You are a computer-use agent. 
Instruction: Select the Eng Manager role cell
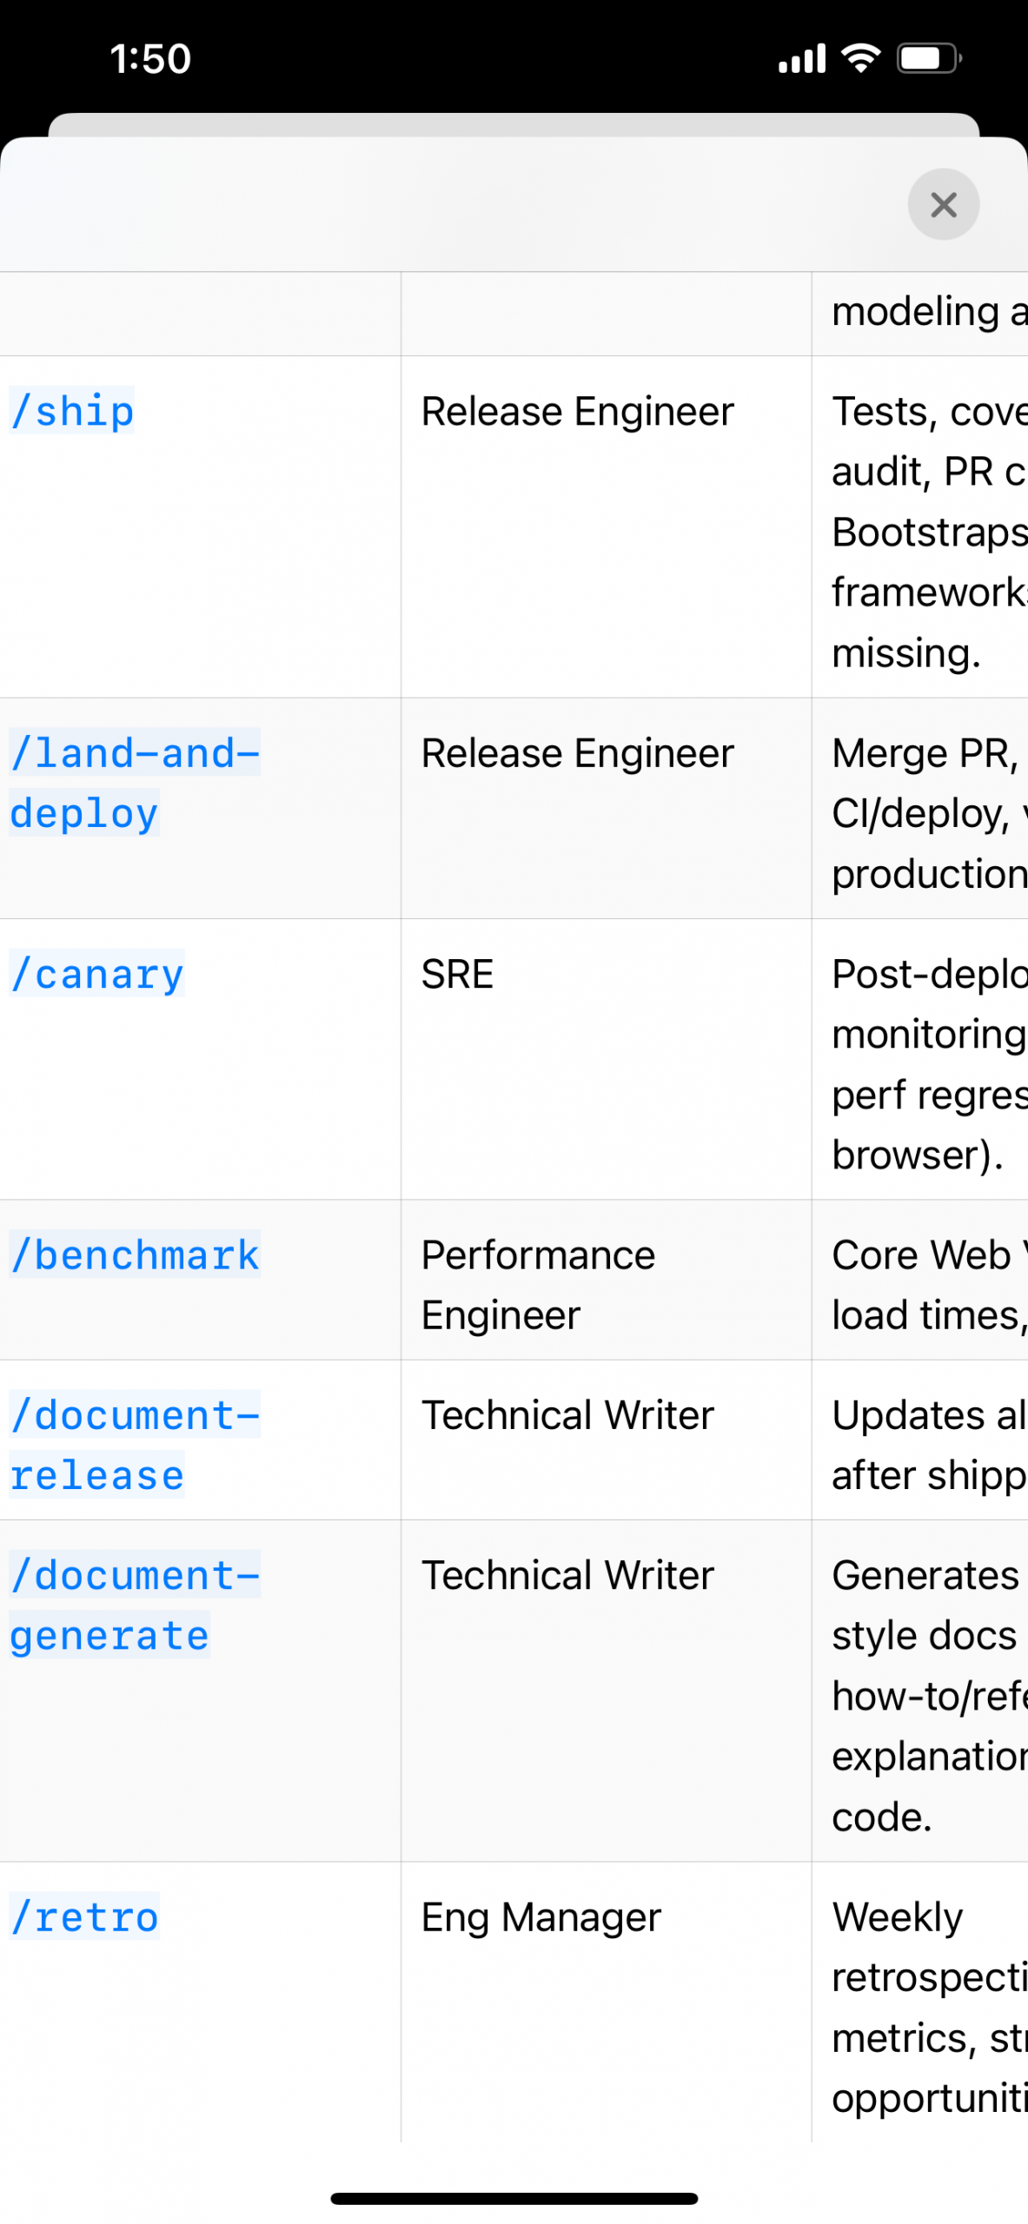pyautogui.click(x=606, y=2001)
